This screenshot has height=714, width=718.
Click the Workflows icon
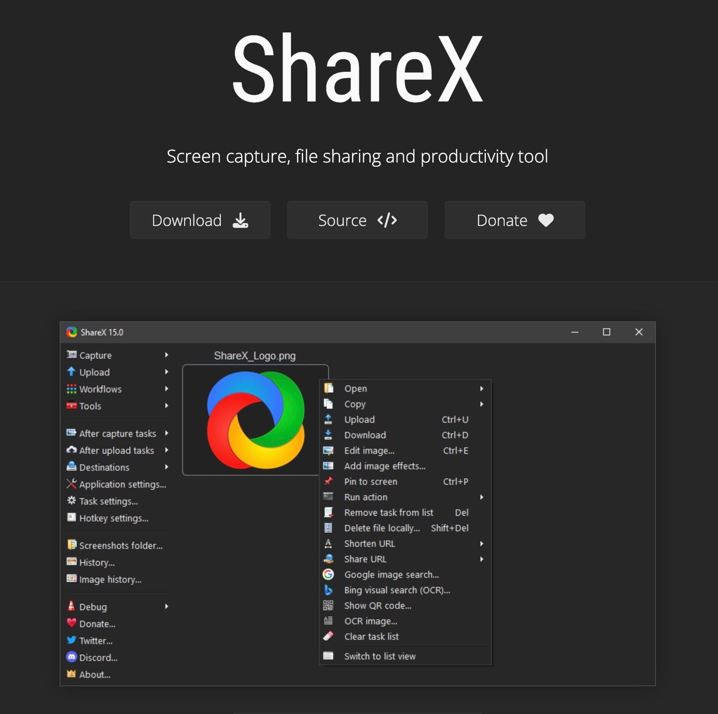point(71,389)
